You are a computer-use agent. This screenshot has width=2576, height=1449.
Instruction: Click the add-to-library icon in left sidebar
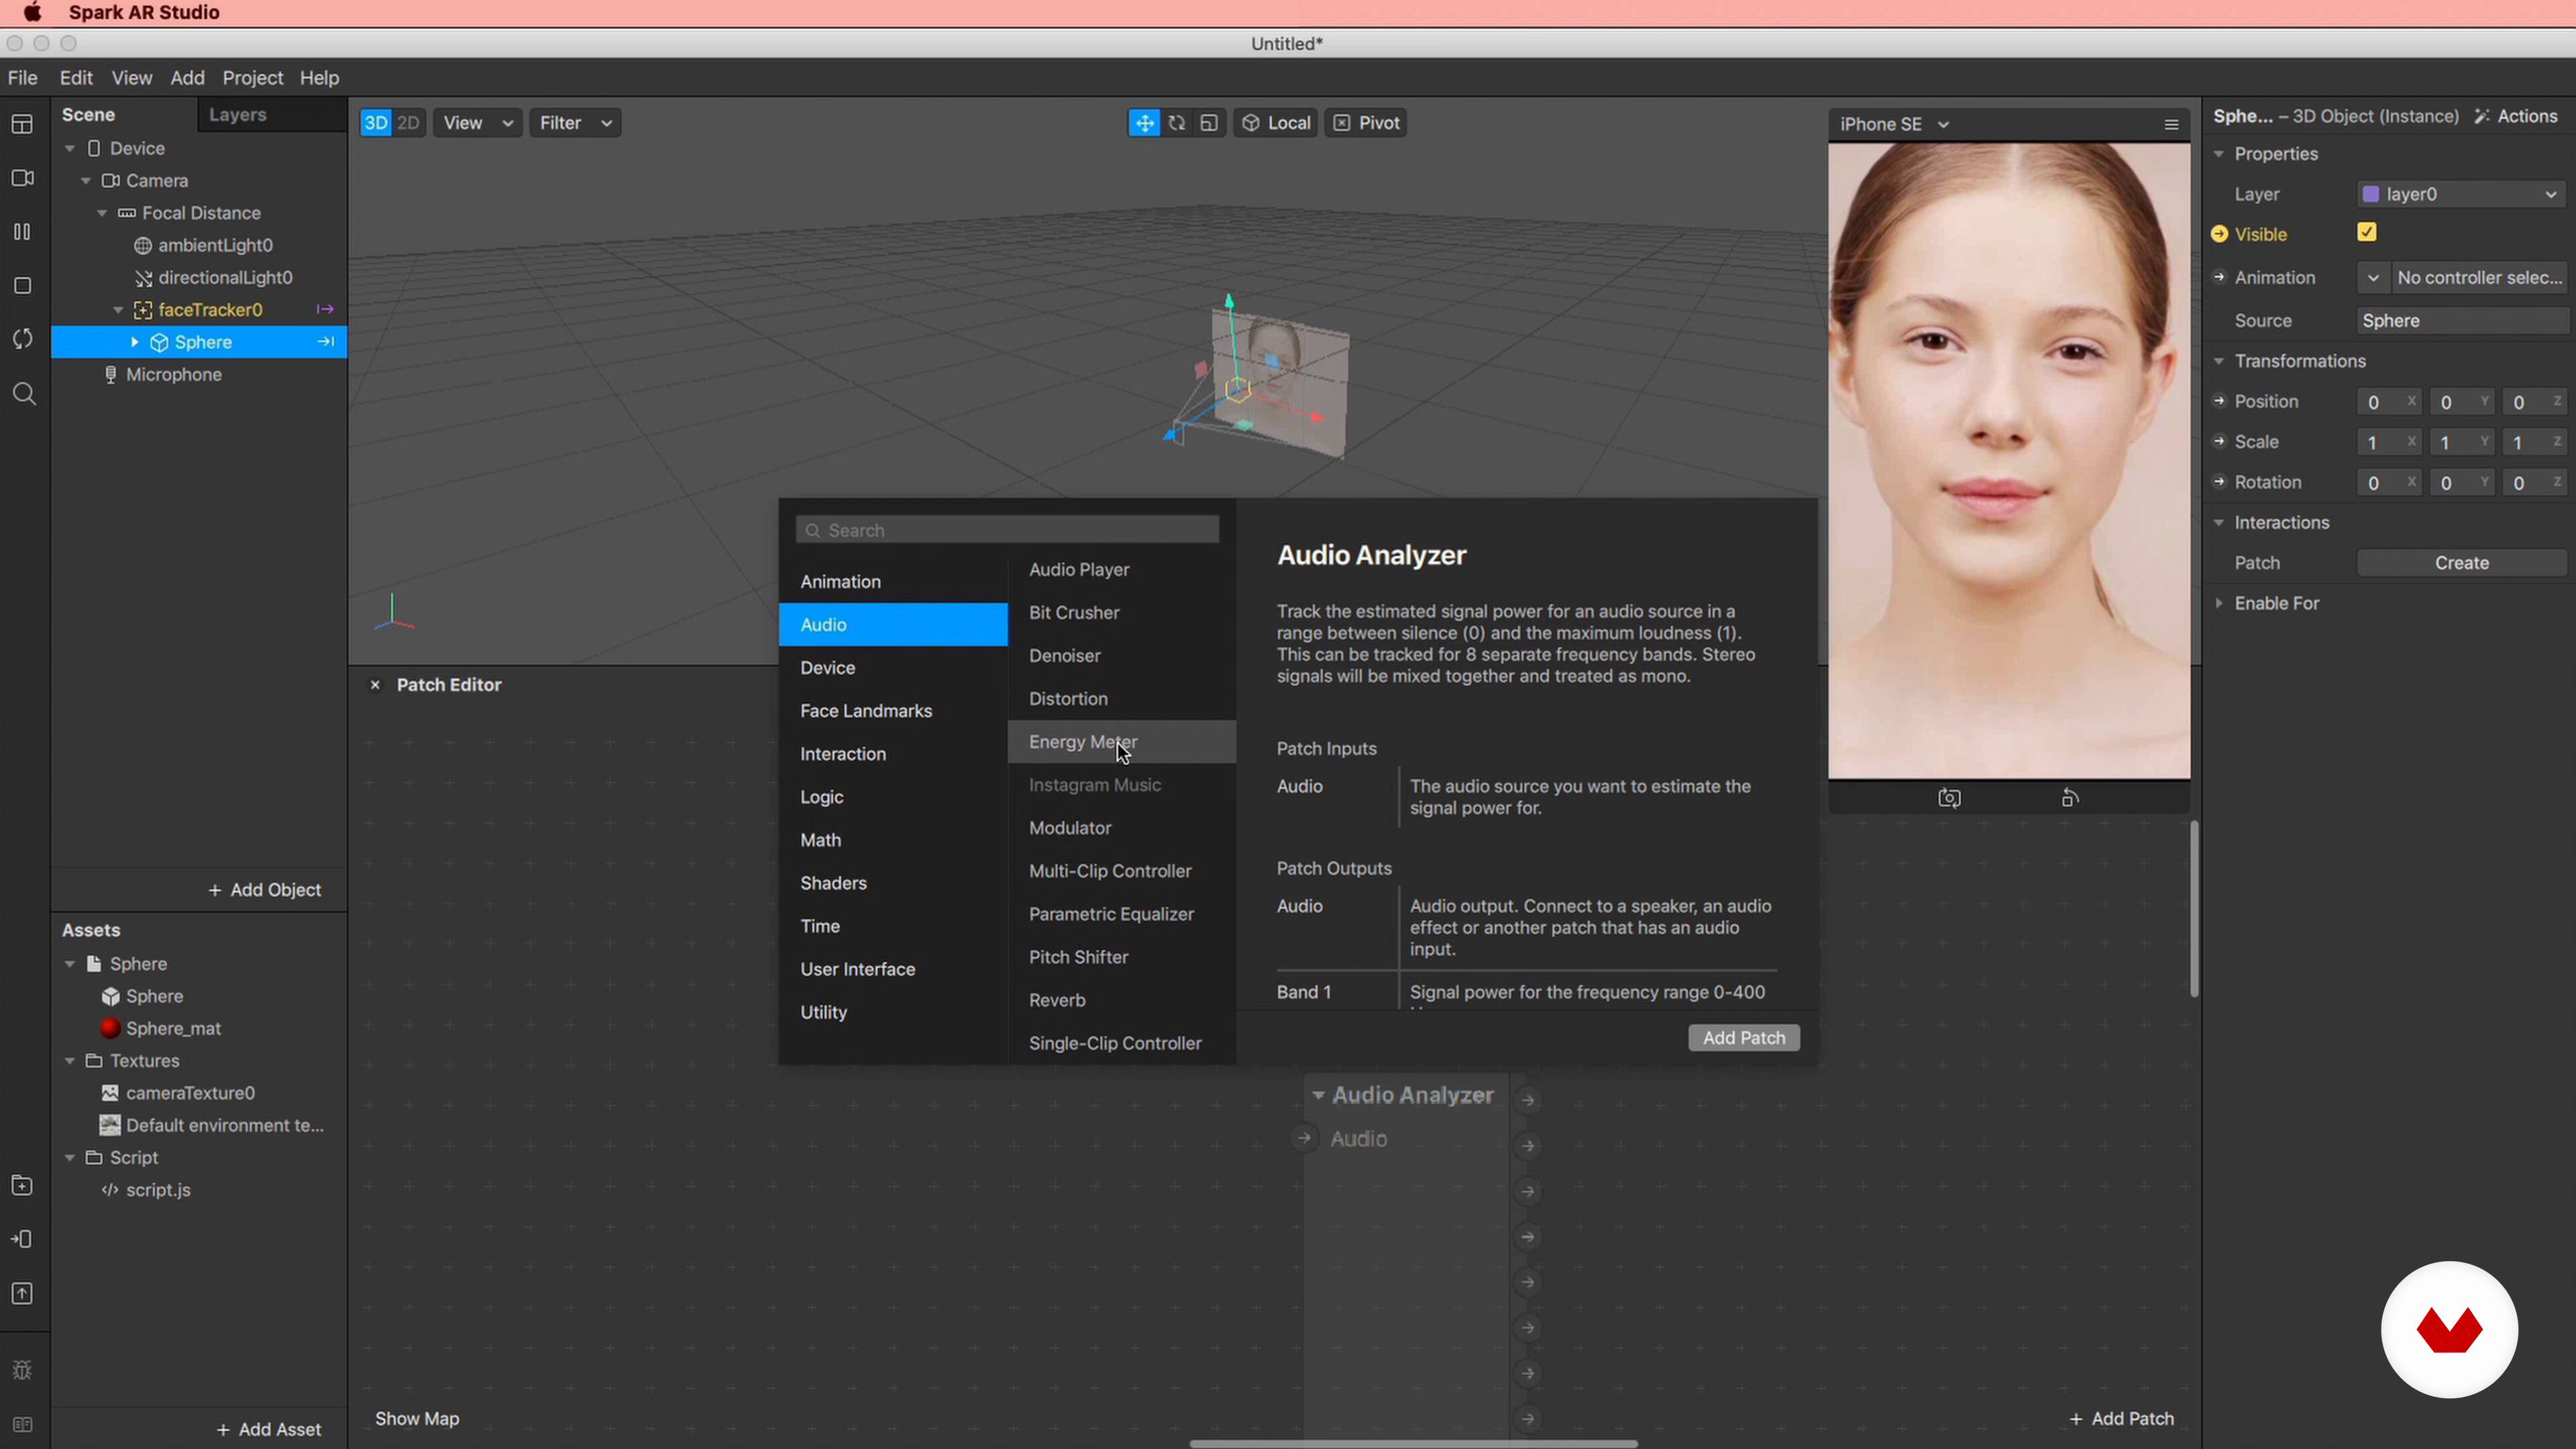pyautogui.click(x=22, y=1186)
